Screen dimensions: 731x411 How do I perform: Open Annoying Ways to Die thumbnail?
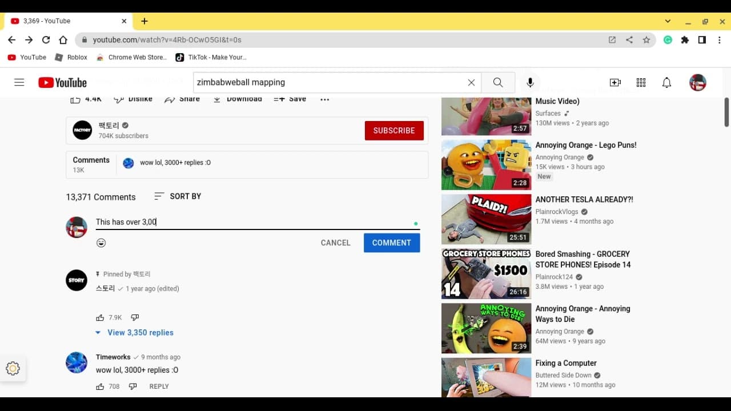pyautogui.click(x=486, y=328)
